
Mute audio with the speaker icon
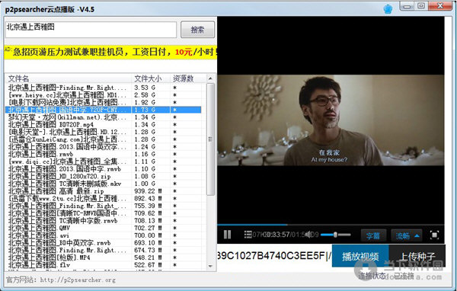coord(308,235)
